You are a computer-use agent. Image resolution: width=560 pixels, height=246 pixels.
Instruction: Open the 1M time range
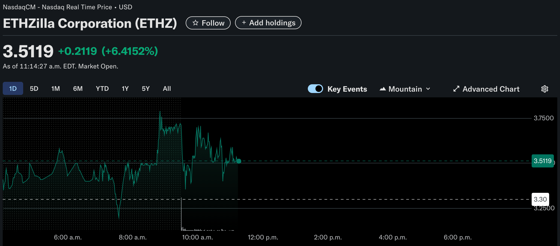click(56, 88)
